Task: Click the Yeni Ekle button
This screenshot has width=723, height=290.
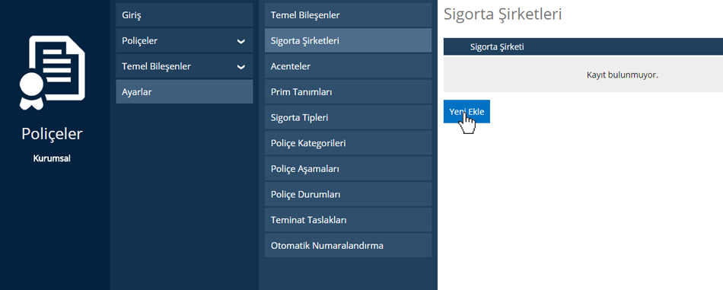Action: click(467, 112)
